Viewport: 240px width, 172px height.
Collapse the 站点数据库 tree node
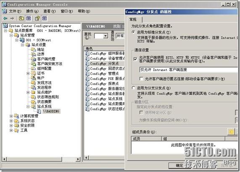click(x=5, y=31)
